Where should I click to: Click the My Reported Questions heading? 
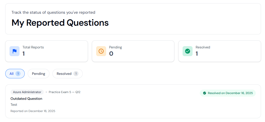pos(60,23)
